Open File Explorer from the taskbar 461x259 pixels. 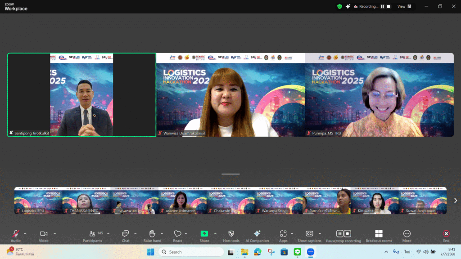pyautogui.click(x=244, y=252)
